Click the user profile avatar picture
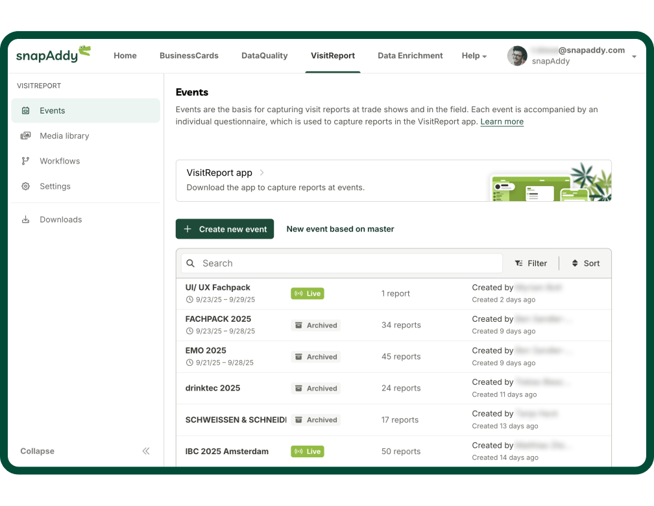Image resolution: width=654 pixels, height=506 pixels. pos(517,56)
